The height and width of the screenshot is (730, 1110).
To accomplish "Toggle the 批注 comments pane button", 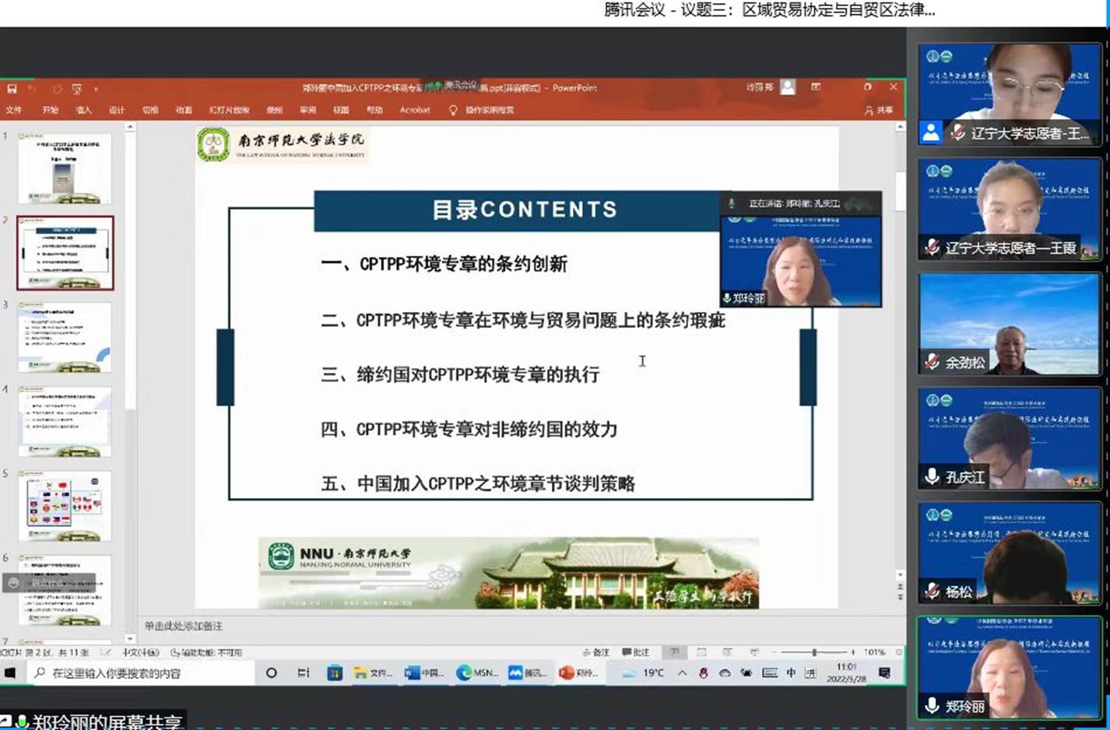I will pyautogui.click(x=635, y=652).
